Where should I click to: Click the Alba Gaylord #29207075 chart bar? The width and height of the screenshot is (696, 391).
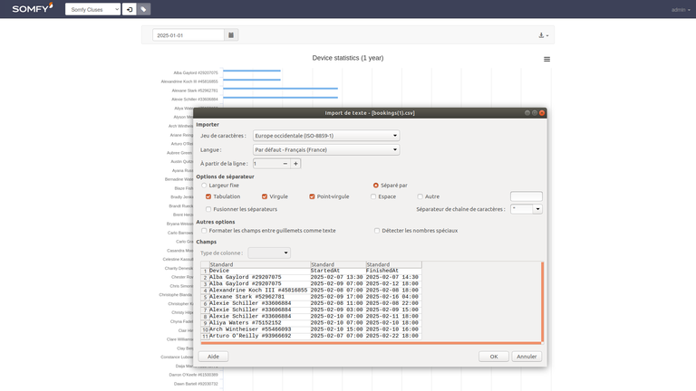click(252, 71)
